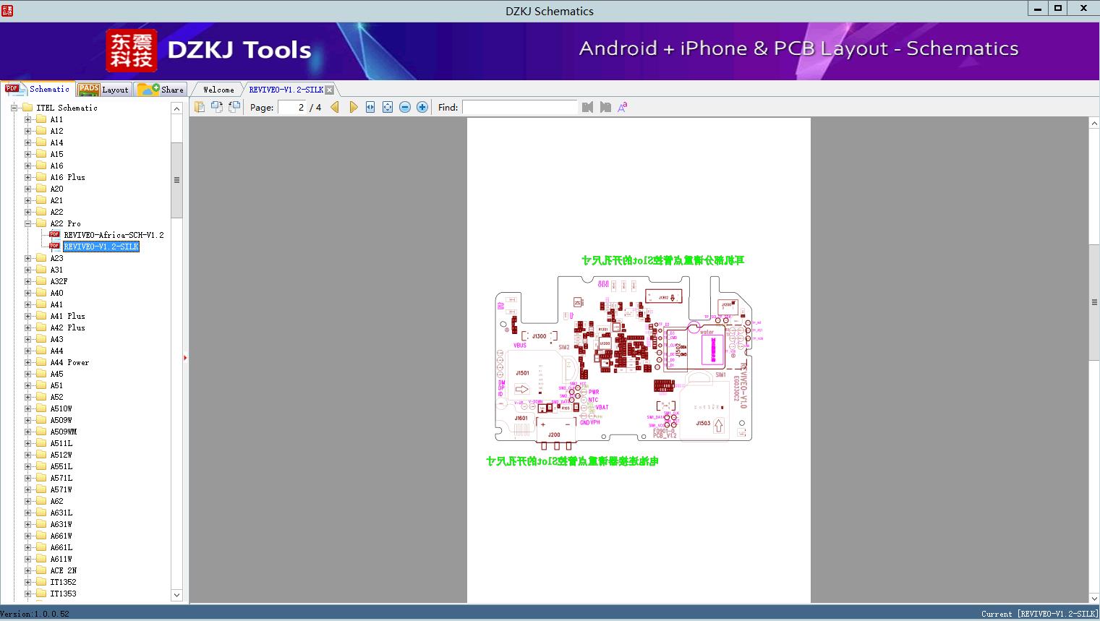The width and height of the screenshot is (1100, 621).
Task: Expand the ACE 2N folder
Action: (28, 570)
